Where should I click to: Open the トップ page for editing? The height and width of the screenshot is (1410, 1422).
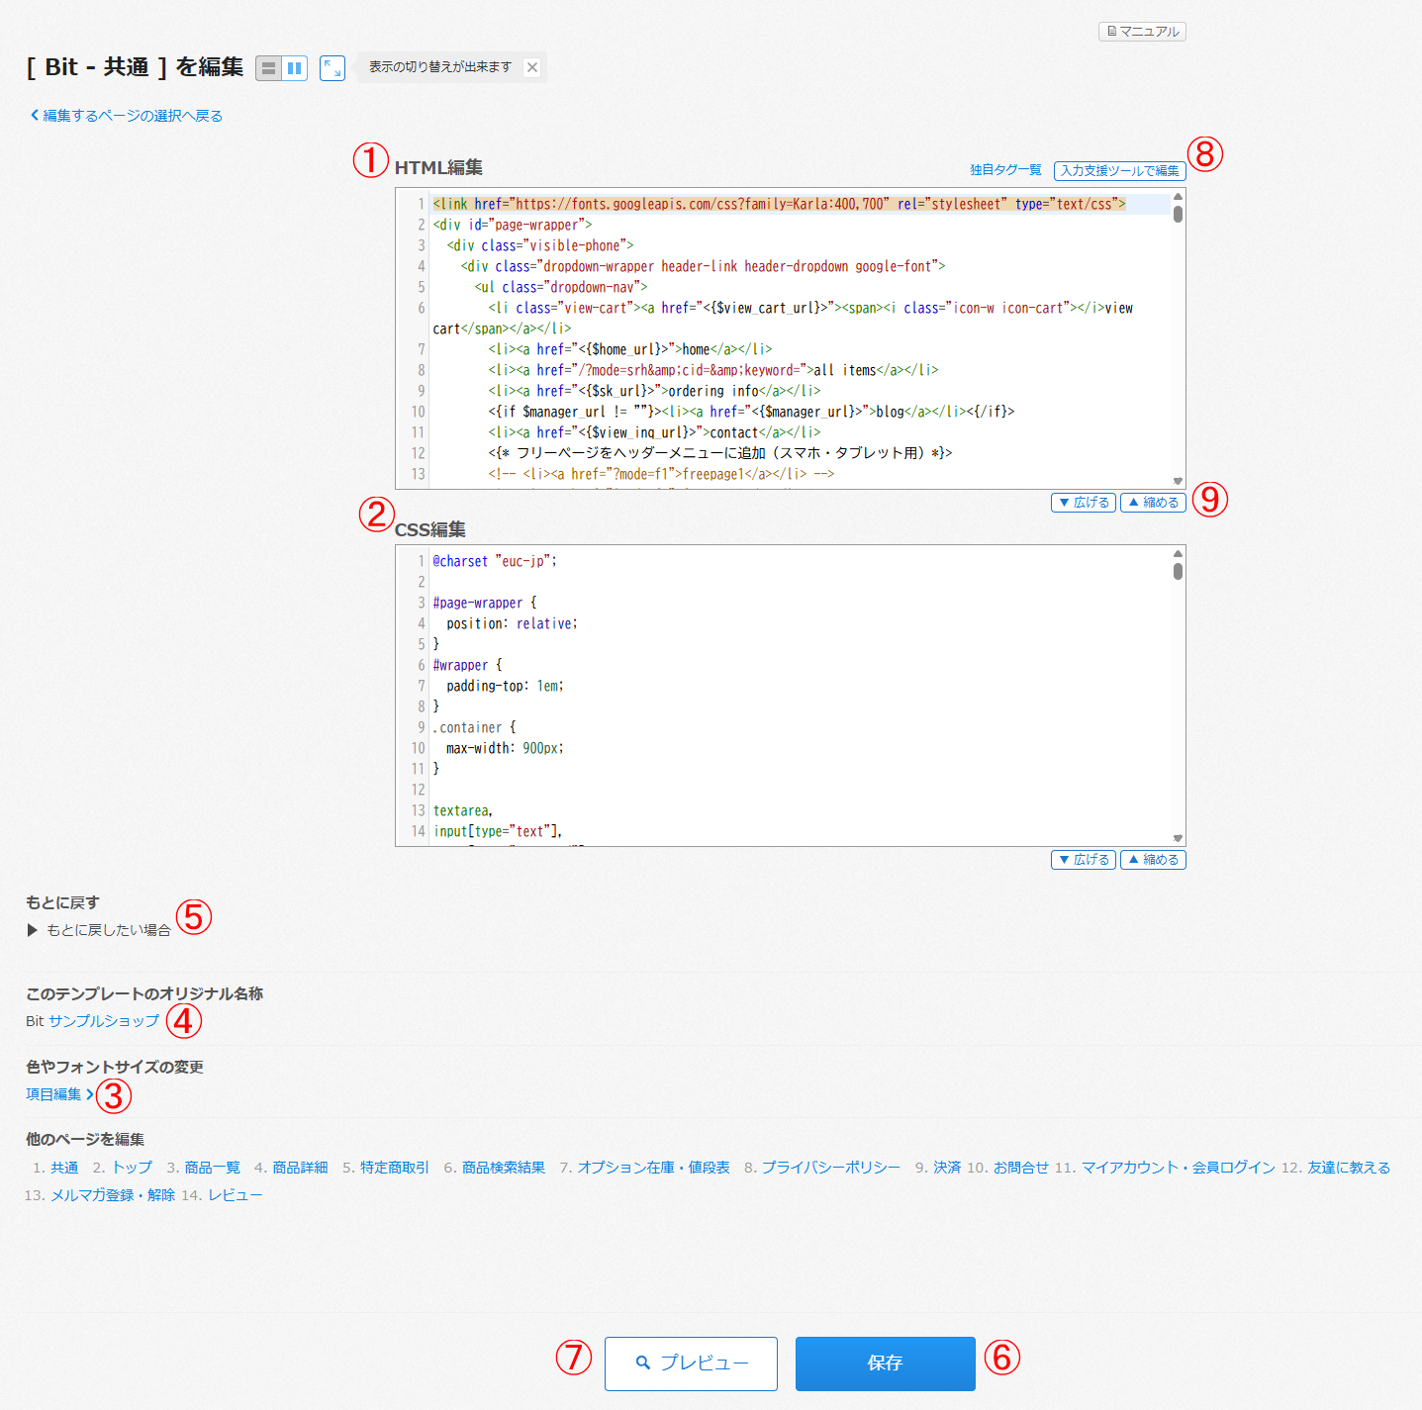coord(132,1168)
